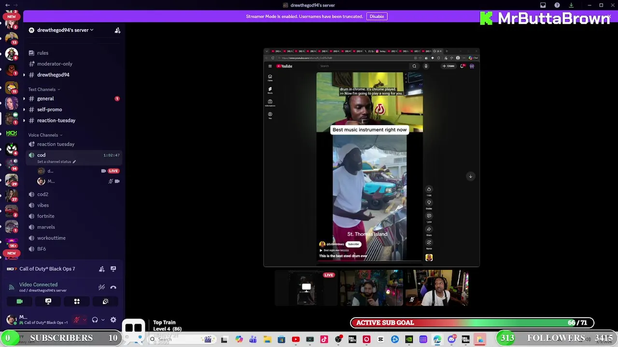
Task: Select the live stream thumbnail tile
Action: (306, 288)
